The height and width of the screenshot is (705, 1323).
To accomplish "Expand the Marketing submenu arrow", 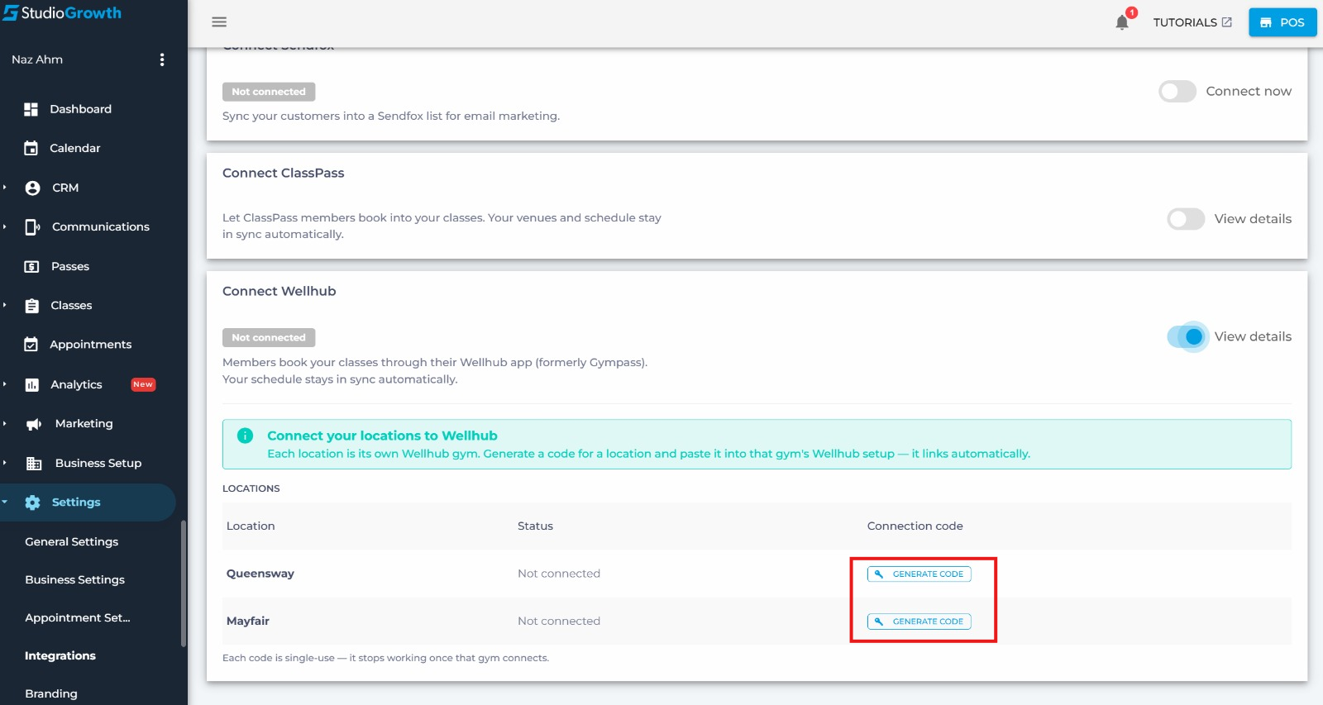I will tap(5, 423).
